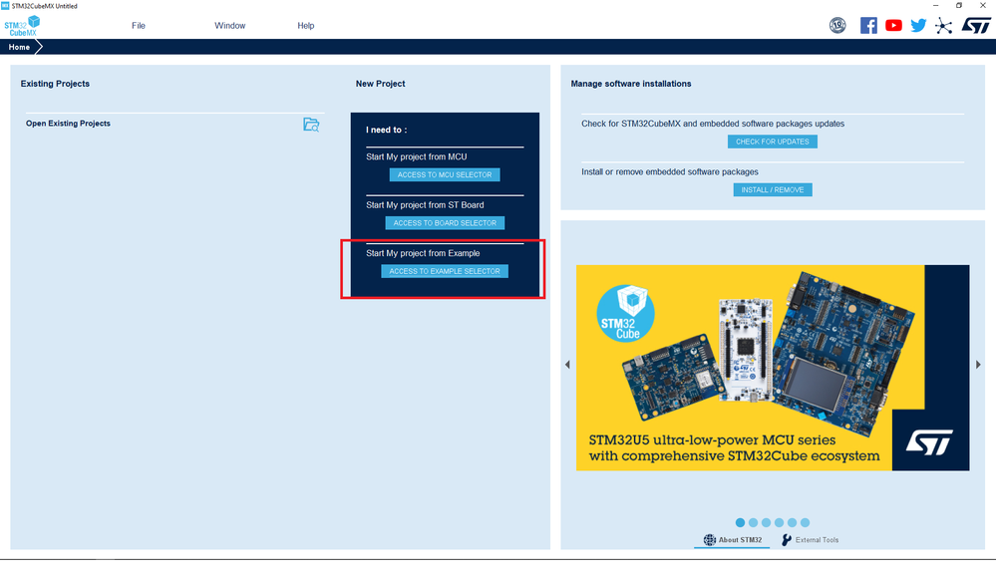Click the 'Check for STM32CubeMX and embedded software packages updates' text
The image size is (996, 574).
click(x=713, y=124)
